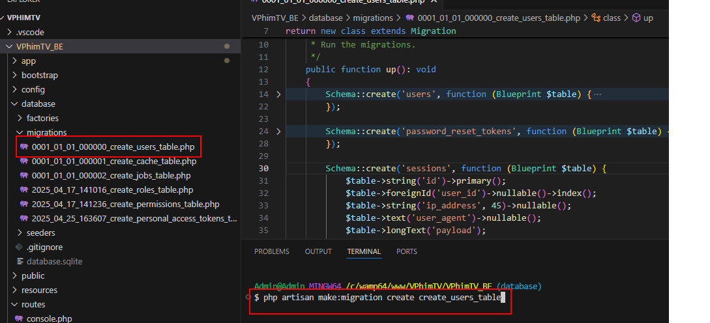The width and height of the screenshot is (710, 323).
Task: Expand the public folder
Action: pos(14,276)
